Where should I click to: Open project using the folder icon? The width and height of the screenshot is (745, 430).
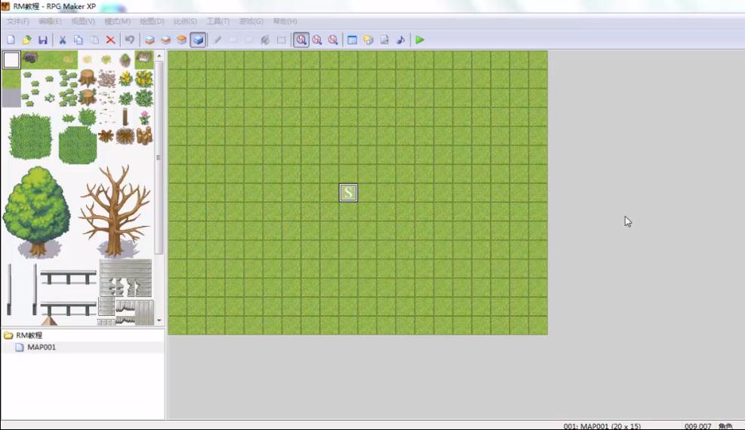click(26, 40)
